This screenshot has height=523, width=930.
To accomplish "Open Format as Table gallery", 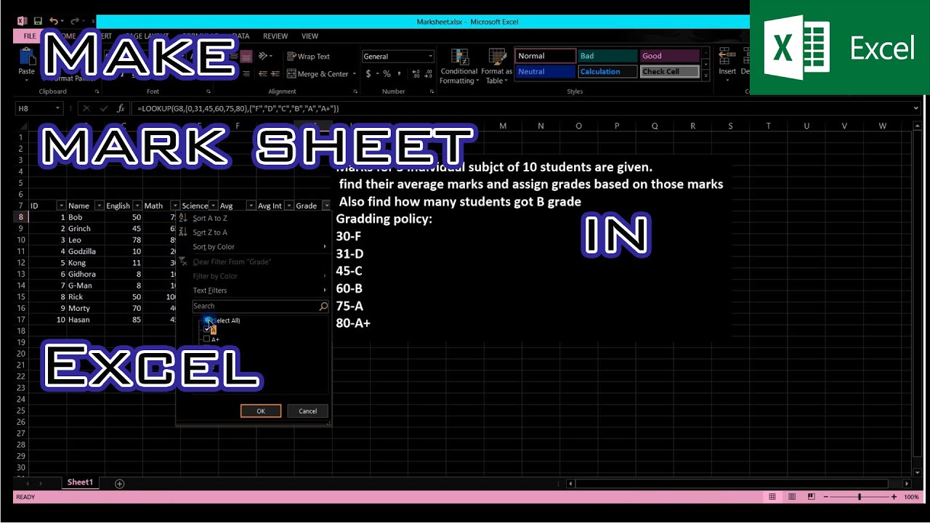I will coord(497,67).
